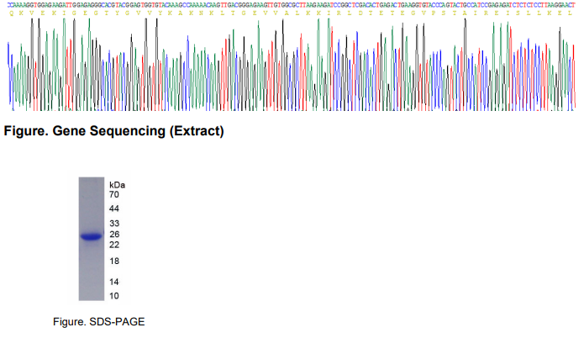
Task: Click the 18 kDa marker label
Action: pos(114,261)
